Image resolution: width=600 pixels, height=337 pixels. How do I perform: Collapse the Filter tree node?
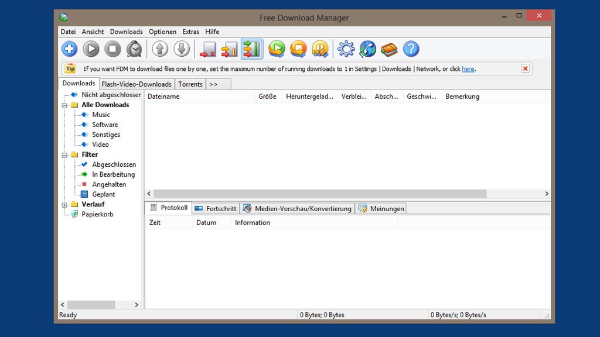(64, 154)
